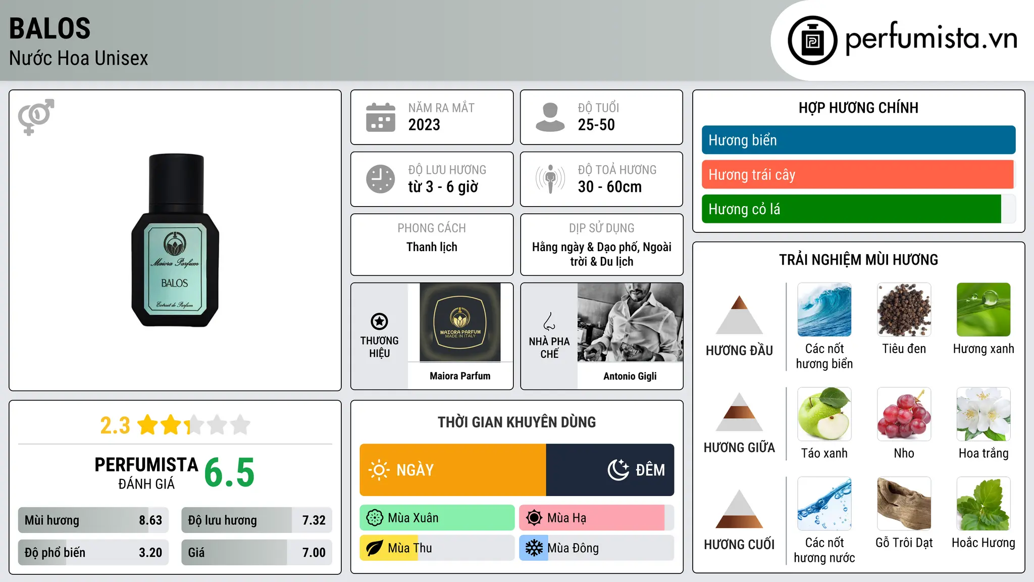Click the nose icon above NHÀ PHA CHẾ
This screenshot has width=1034, height=582.
[549, 321]
